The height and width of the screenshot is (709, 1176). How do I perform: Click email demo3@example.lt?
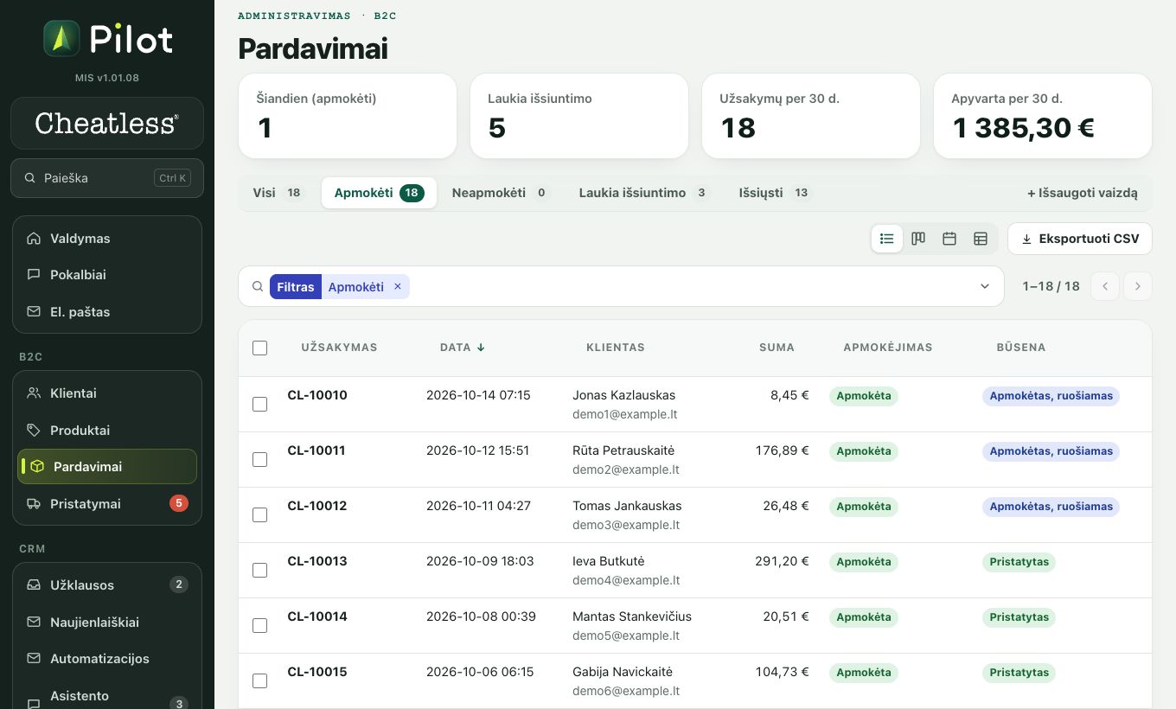(626, 525)
